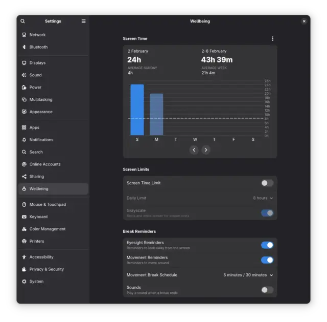
Task: Open the Network settings panel
Action: pyautogui.click(x=53, y=35)
